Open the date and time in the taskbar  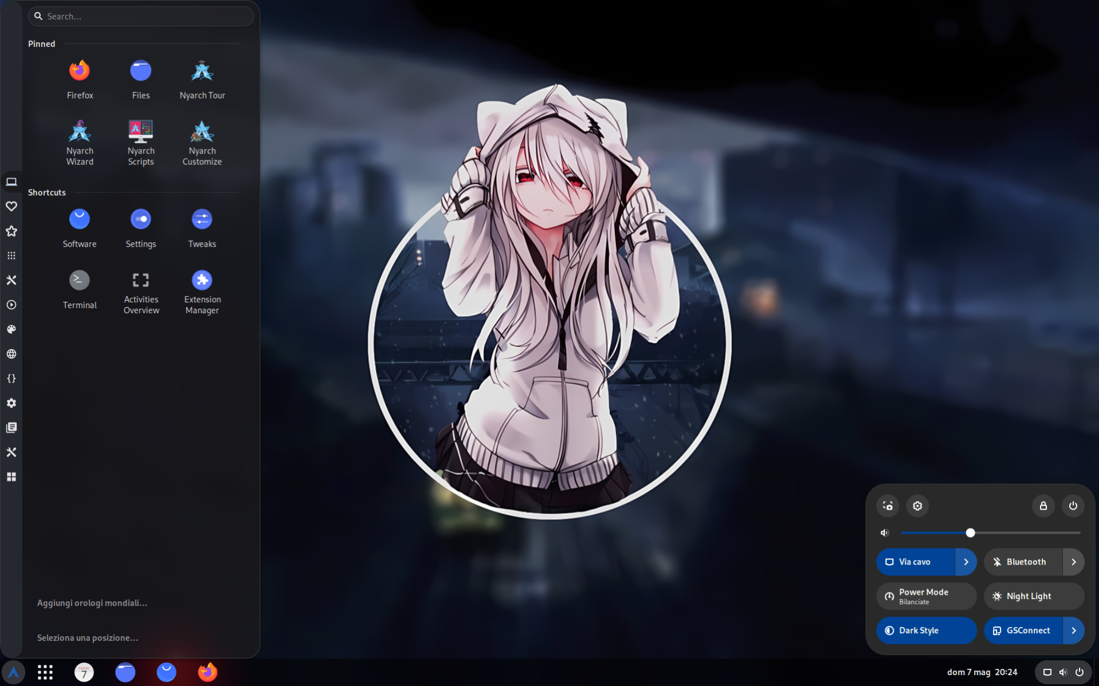[982, 672]
